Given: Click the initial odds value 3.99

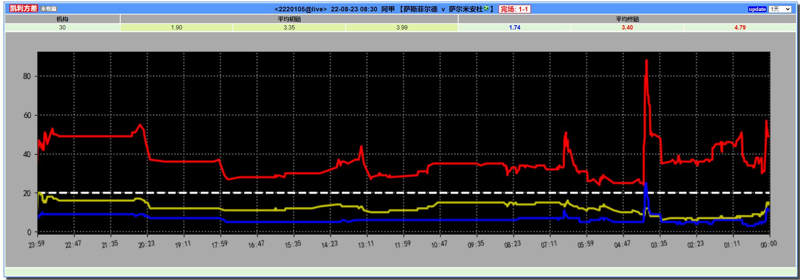Looking at the screenshot, I should point(402,28).
